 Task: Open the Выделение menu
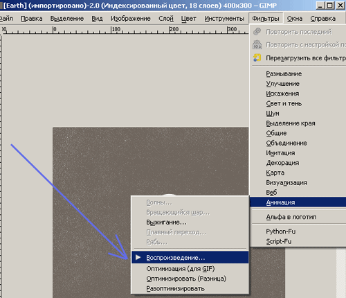tap(67, 19)
